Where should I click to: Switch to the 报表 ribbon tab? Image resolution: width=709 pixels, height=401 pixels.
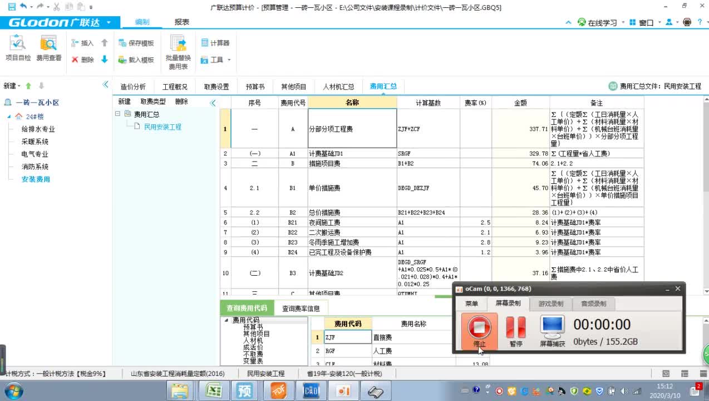click(182, 22)
